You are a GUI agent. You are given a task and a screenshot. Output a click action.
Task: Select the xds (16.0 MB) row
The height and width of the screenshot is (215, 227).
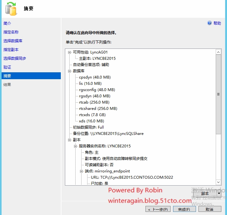point(92,121)
